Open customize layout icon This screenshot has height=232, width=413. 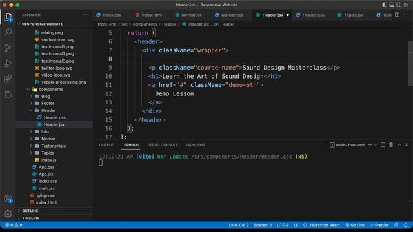406,5
